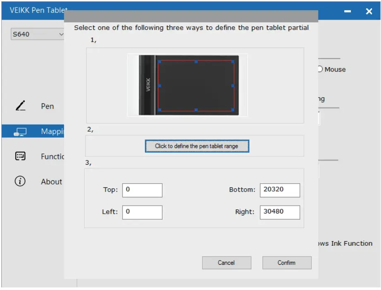Click the tablet preview image area
The width and height of the screenshot is (381, 290).
coord(187,85)
